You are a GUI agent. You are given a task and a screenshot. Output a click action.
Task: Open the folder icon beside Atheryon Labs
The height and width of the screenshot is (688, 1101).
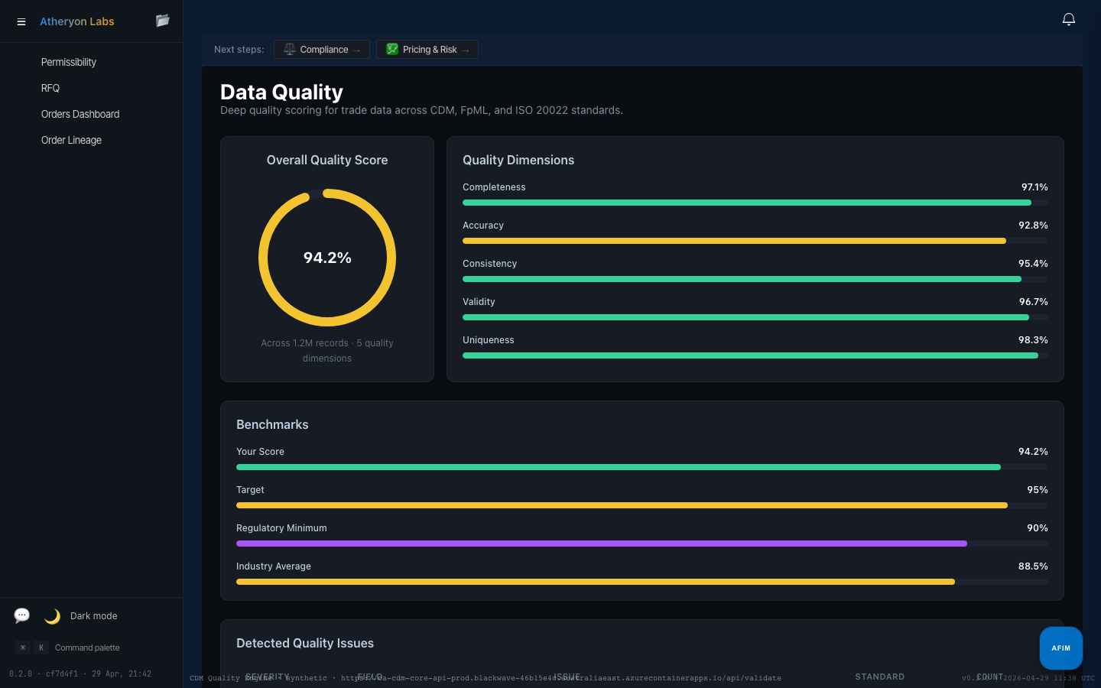point(163,21)
